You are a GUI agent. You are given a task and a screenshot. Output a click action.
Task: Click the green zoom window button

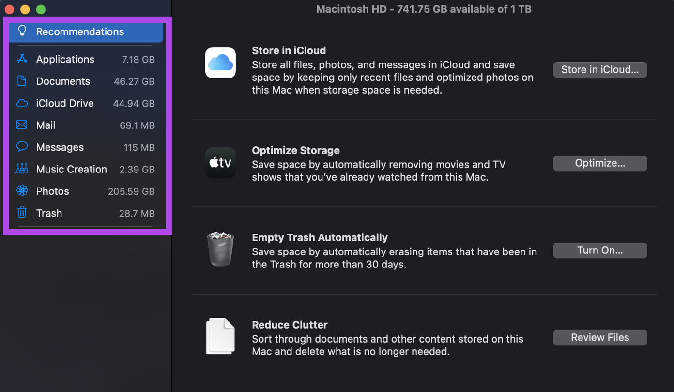pyautogui.click(x=41, y=9)
